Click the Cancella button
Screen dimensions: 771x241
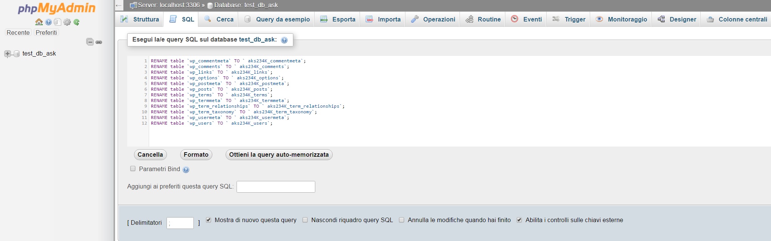tap(150, 154)
